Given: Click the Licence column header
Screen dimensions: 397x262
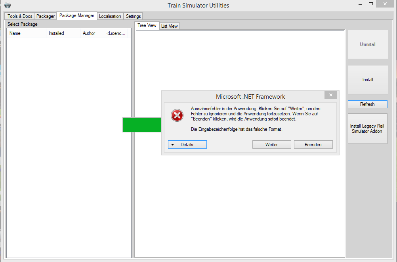Looking at the screenshot, I should tap(116, 33).
